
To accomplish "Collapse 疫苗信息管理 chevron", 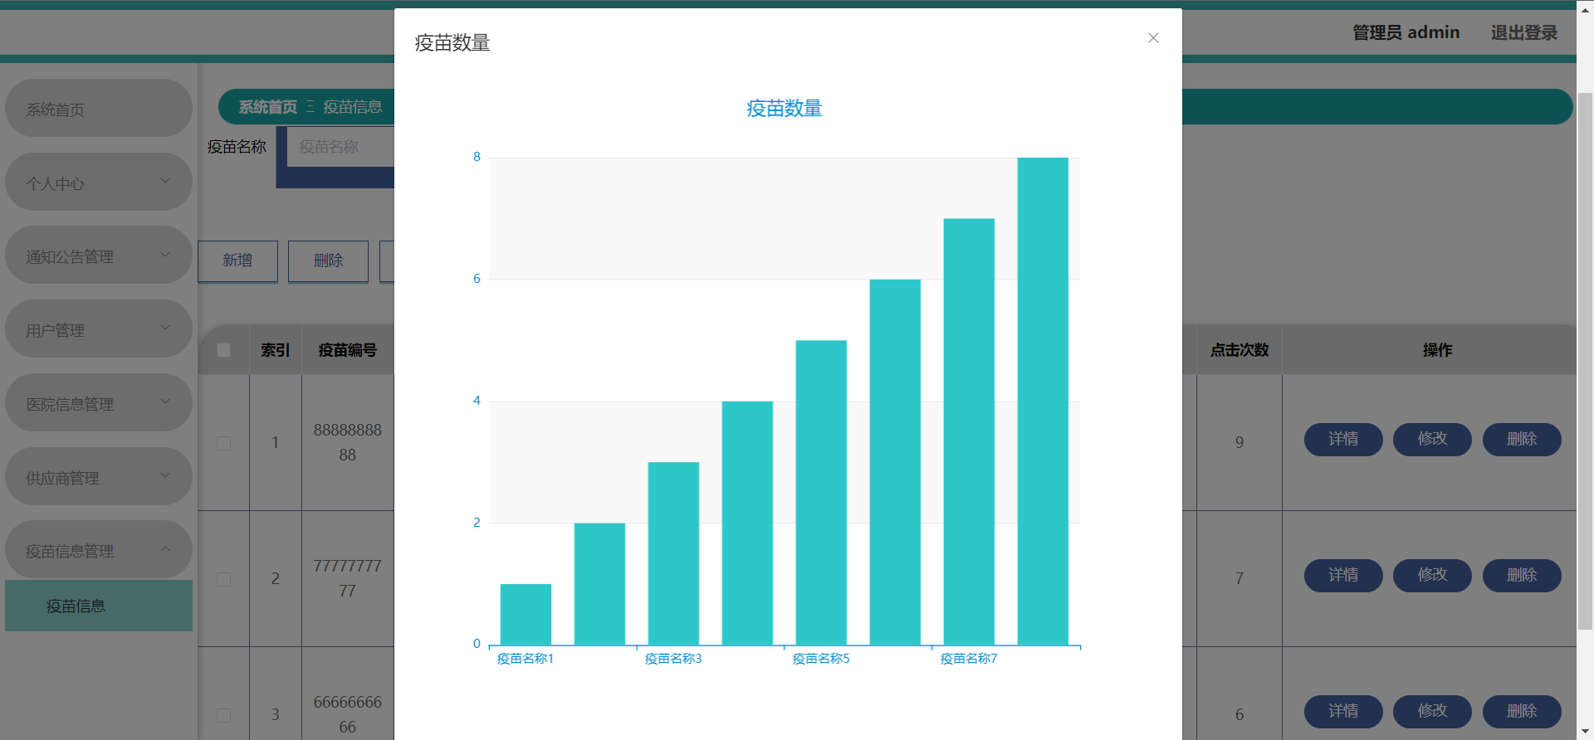I will [x=165, y=548].
